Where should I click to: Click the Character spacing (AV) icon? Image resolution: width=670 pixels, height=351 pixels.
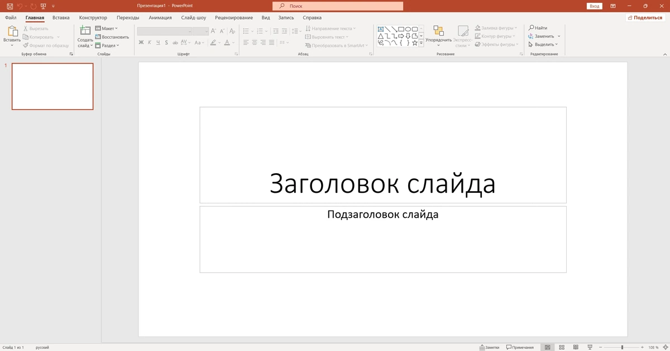(185, 42)
